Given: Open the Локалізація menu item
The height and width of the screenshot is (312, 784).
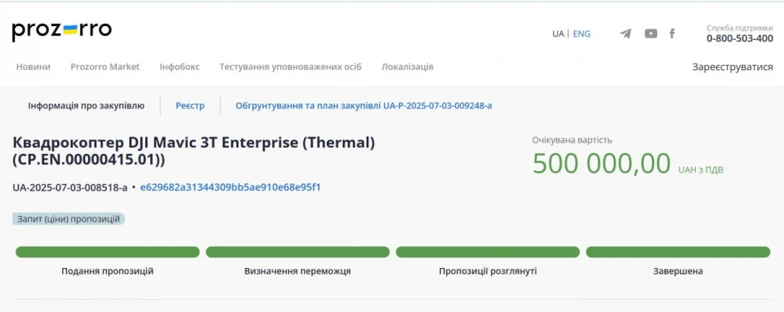Looking at the screenshot, I should [408, 67].
